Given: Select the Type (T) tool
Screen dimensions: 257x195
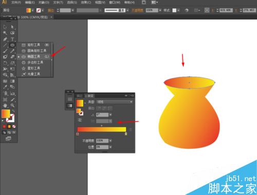Looking at the screenshot, I should (x=12, y=39).
